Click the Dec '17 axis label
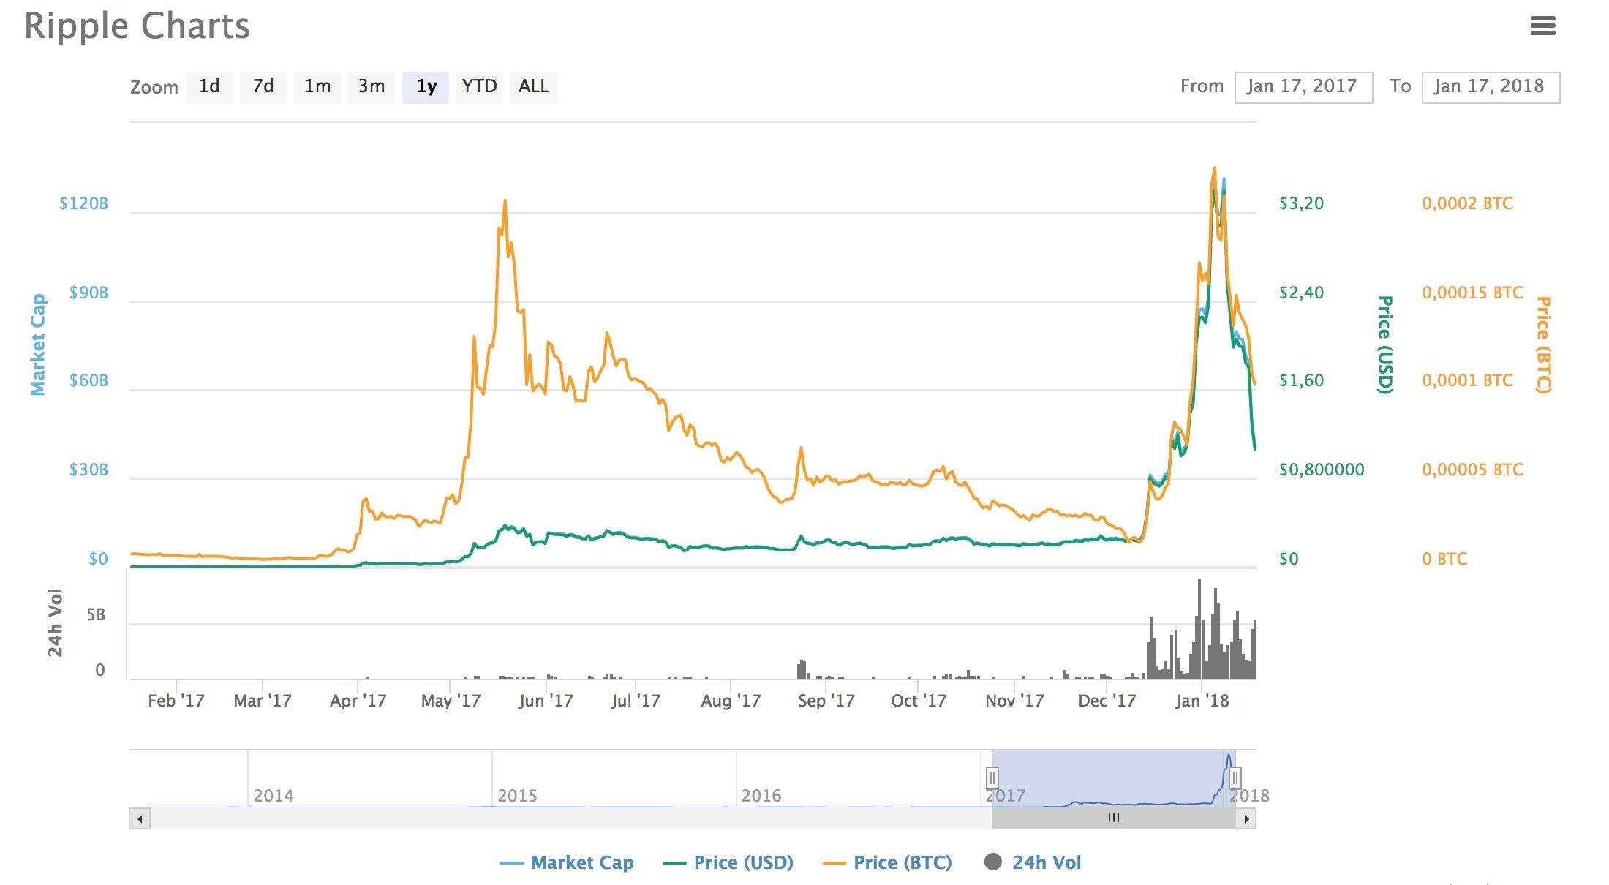The width and height of the screenshot is (1609, 885). pos(1107,701)
